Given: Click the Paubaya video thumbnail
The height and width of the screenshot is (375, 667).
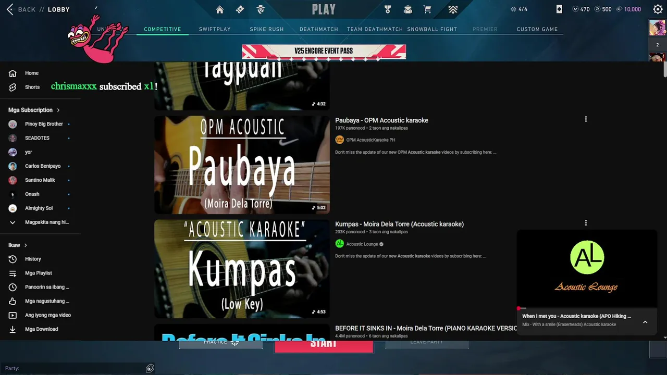Looking at the screenshot, I should pos(242,165).
